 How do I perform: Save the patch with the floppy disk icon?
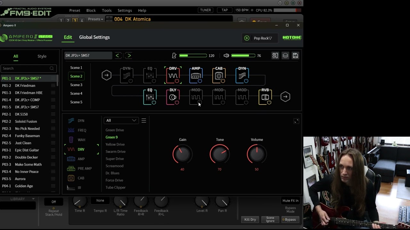click(x=295, y=56)
